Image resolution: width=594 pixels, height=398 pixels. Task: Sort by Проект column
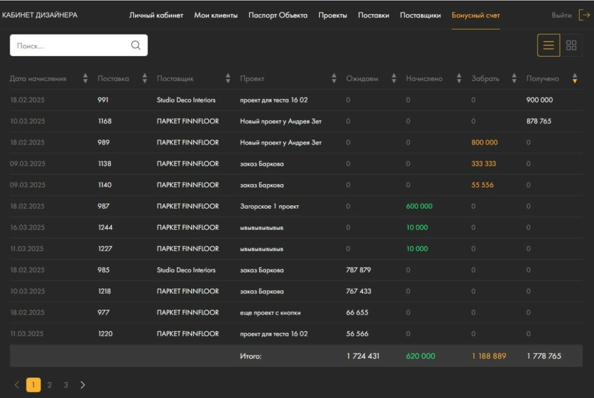pyautogui.click(x=334, y=79)
